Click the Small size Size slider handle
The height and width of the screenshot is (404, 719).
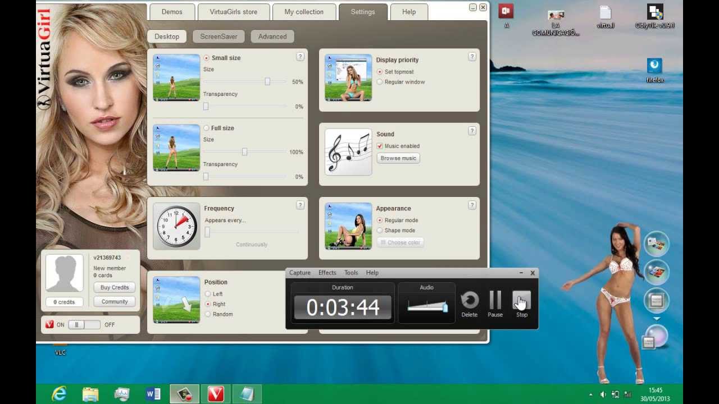click(267, 81)
